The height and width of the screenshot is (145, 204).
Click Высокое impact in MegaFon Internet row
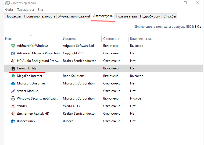click(x=137, y=76)
